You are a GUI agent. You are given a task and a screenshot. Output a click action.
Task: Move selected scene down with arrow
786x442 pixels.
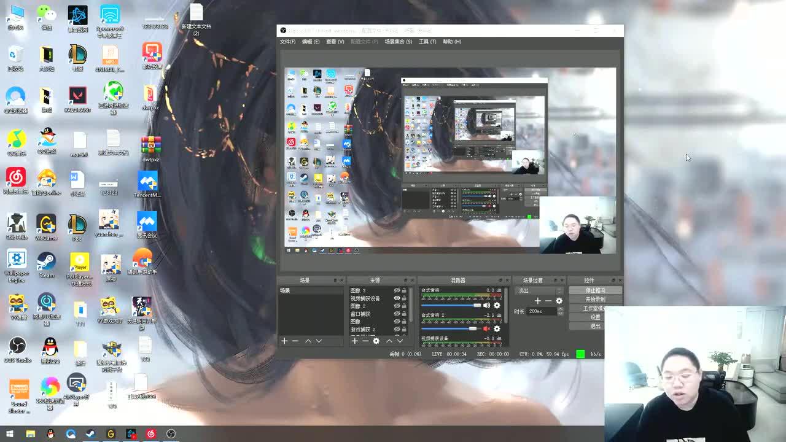click(319, 341)
